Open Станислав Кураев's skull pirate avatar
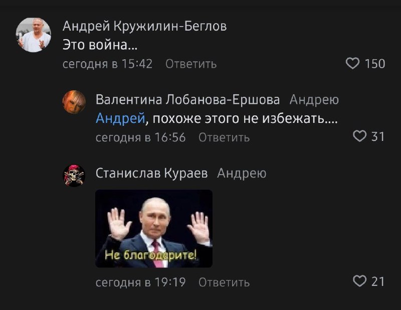 click(x=74, y=176)
